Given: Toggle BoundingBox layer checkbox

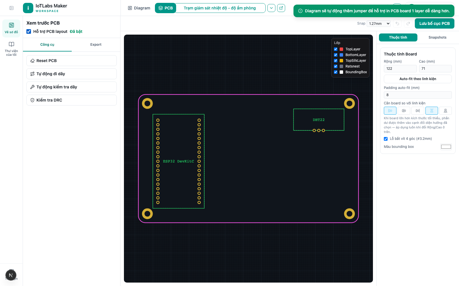Looking at the screenshot, I should coord(336,72).
